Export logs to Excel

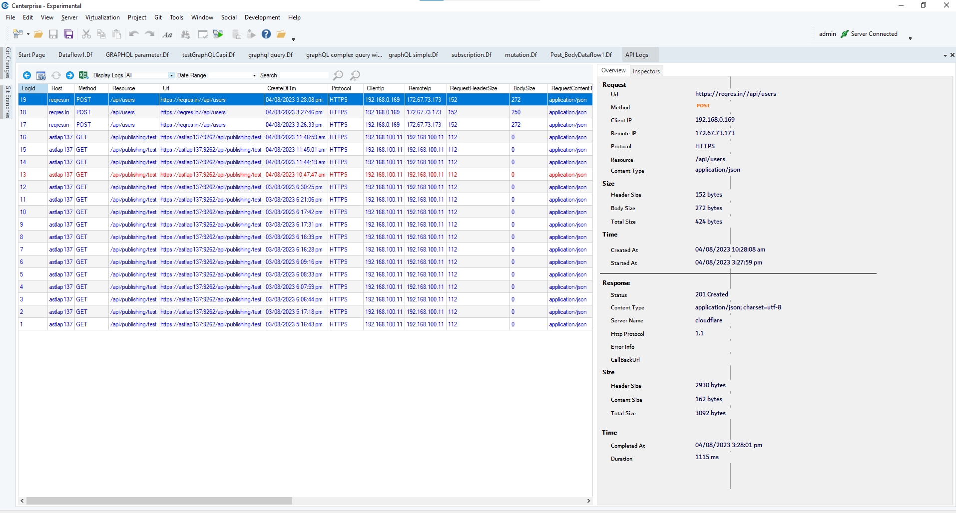pos(83,75)
